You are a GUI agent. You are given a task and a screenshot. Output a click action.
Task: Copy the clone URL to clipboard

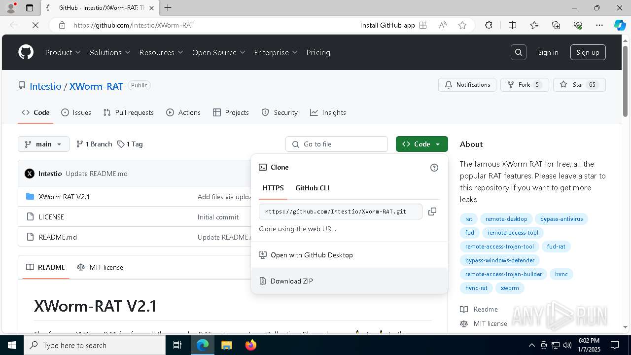[432, 212]
